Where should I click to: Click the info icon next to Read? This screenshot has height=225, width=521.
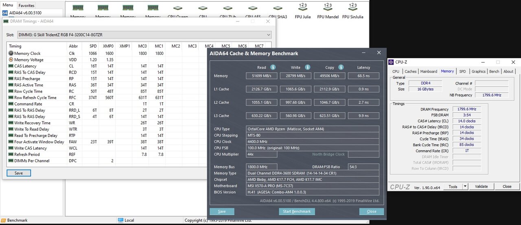(273, 67)
